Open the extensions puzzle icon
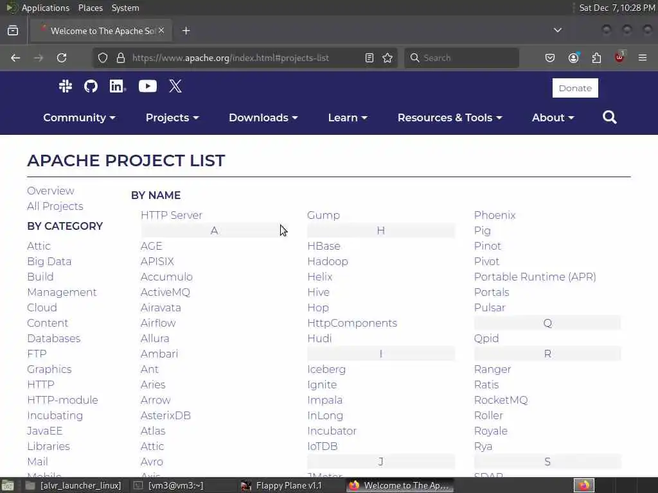 click(596, 58)
